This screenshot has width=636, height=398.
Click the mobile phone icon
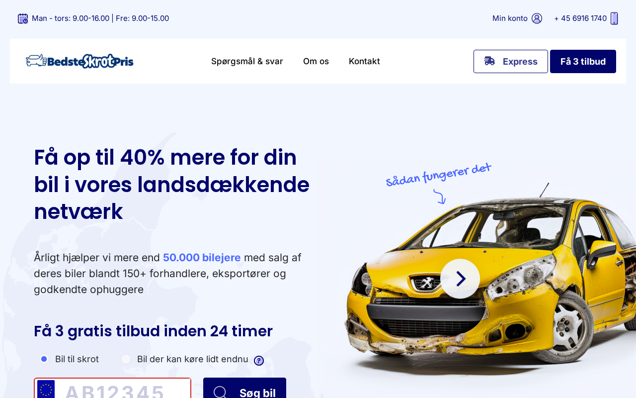(614, 18)
